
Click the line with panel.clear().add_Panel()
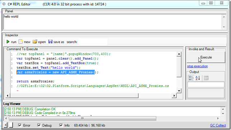[x=57, y=59]
